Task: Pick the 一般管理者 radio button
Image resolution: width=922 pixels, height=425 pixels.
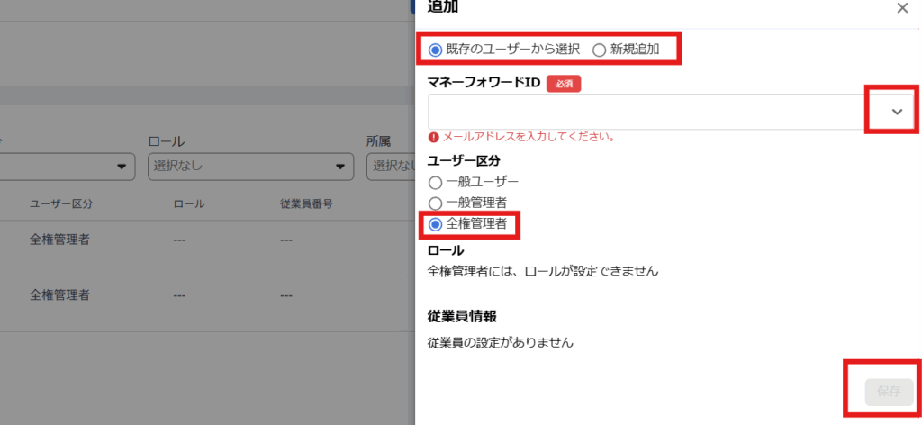Action: [x=436, y=203]
